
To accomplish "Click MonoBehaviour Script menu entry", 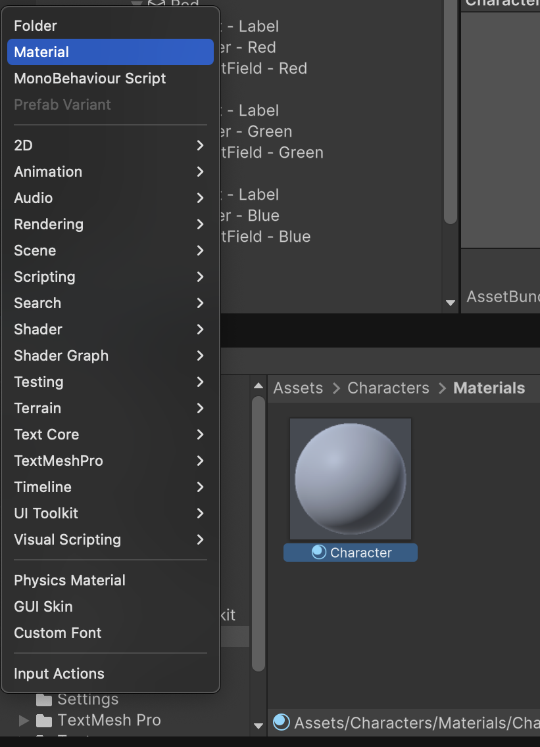I will coord(89,78).
